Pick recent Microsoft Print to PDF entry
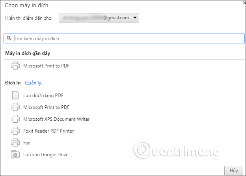This screenshot has height=176, width=246. 46,66
